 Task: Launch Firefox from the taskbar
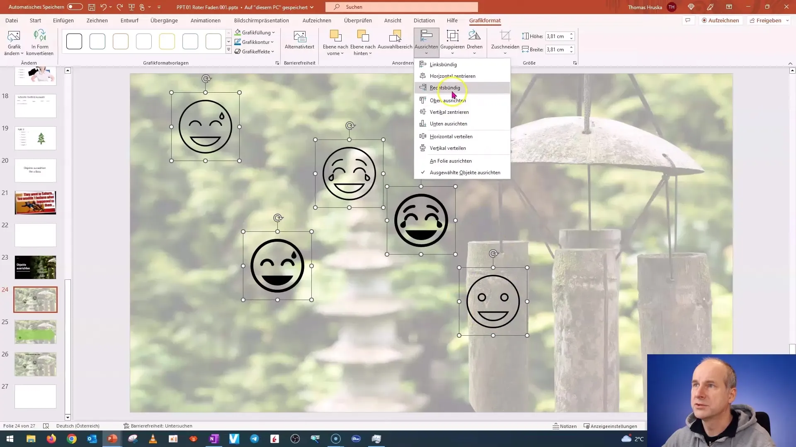coord(51,439)
